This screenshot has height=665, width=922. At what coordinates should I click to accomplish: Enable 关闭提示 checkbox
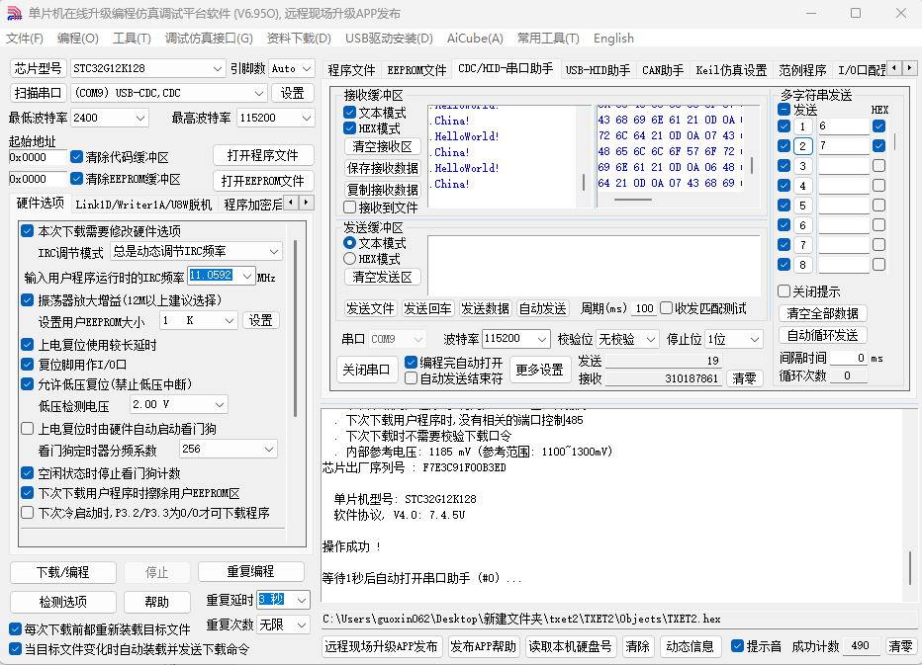pos(784,291)
